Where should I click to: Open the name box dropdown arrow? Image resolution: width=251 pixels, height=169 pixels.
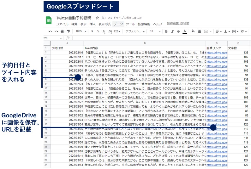[x=61, y=38]
